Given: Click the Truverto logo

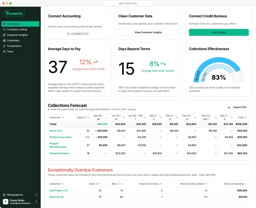Looking at the screenshot, I should tap(14, 13).
